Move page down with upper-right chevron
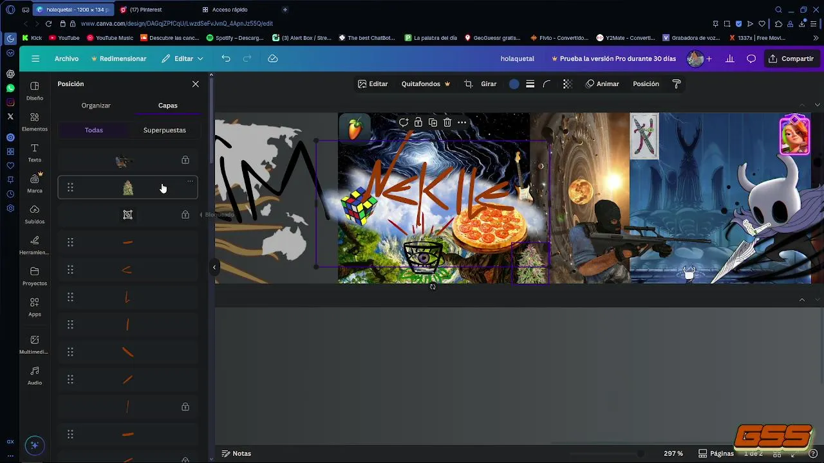 tap(818, 105)
